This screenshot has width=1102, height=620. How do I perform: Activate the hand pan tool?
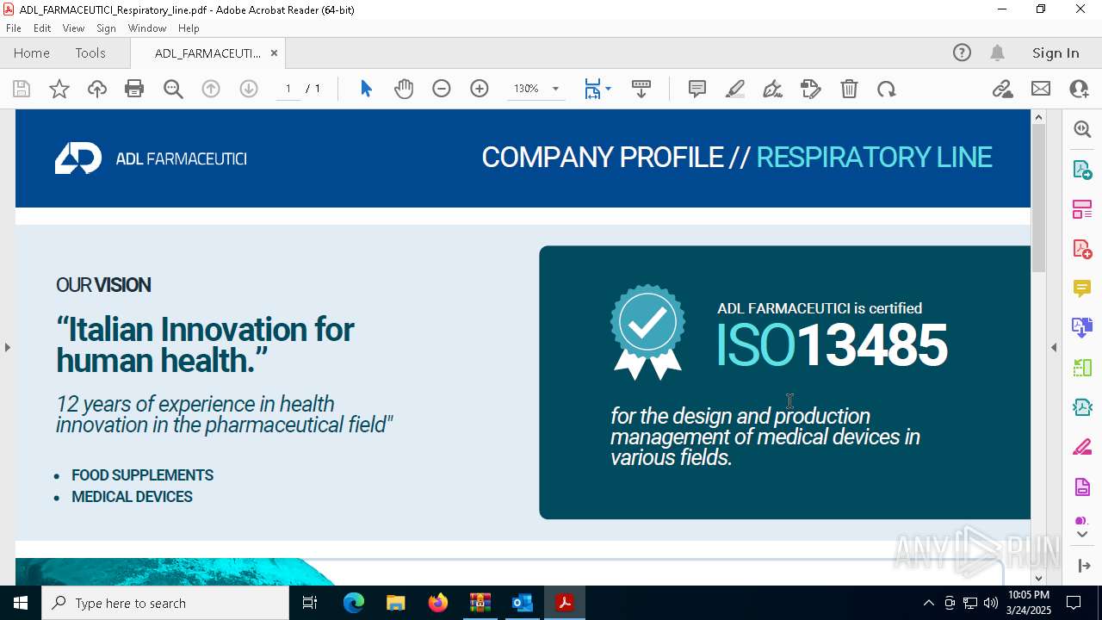[404, 89]
